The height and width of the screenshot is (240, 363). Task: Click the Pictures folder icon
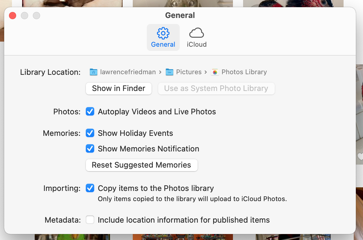(170, 72)
